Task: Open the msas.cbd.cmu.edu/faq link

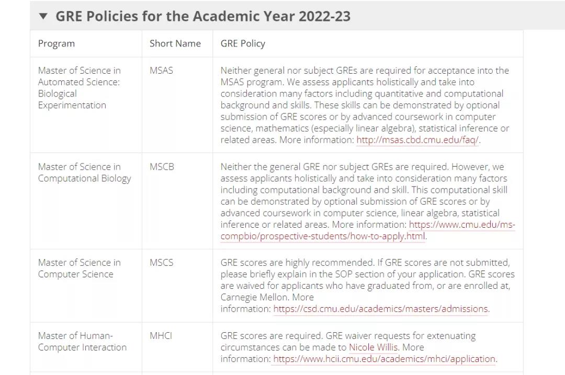Action: (417, 140)
